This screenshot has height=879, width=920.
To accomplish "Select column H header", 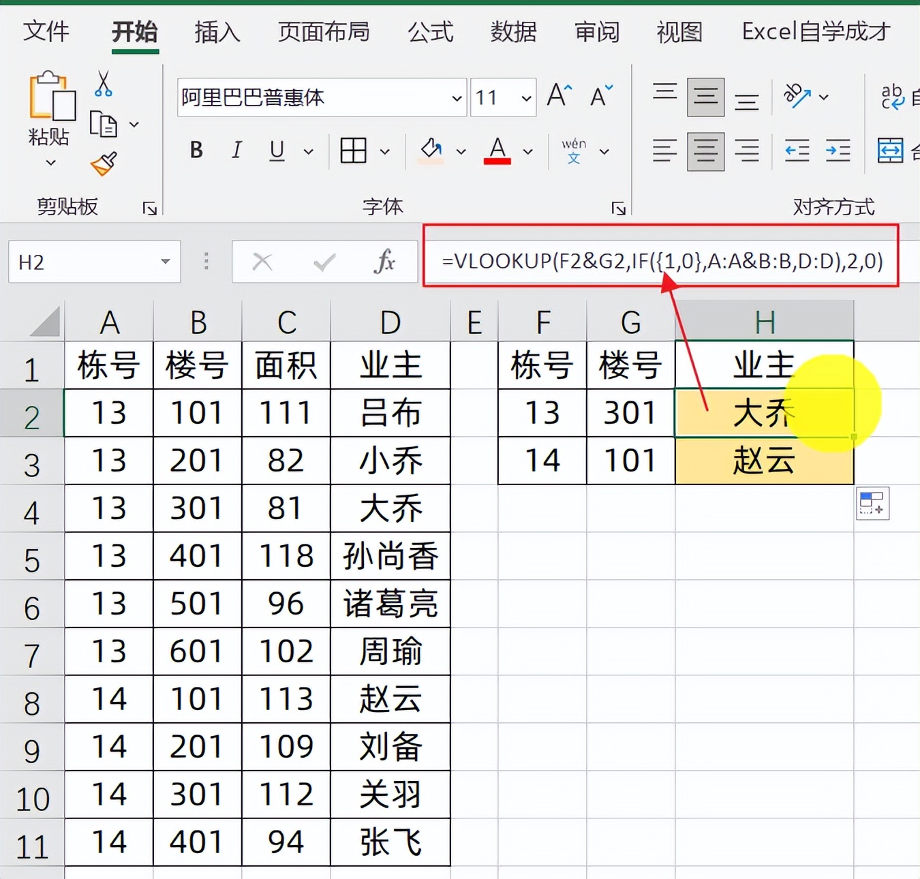I will [x=765, y=322].
